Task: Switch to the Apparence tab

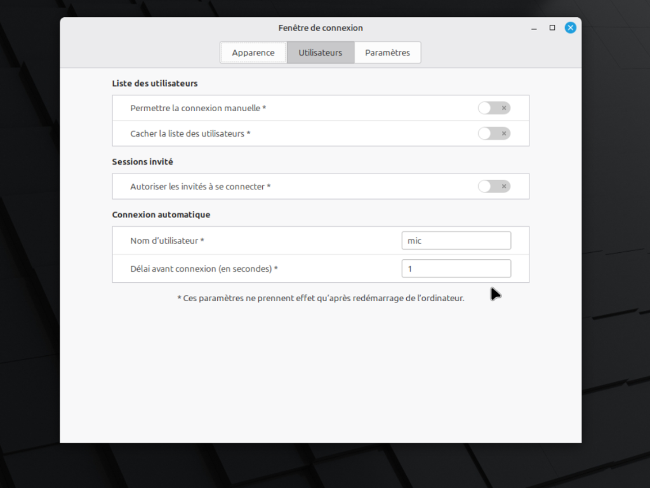Action: [253, 53]
